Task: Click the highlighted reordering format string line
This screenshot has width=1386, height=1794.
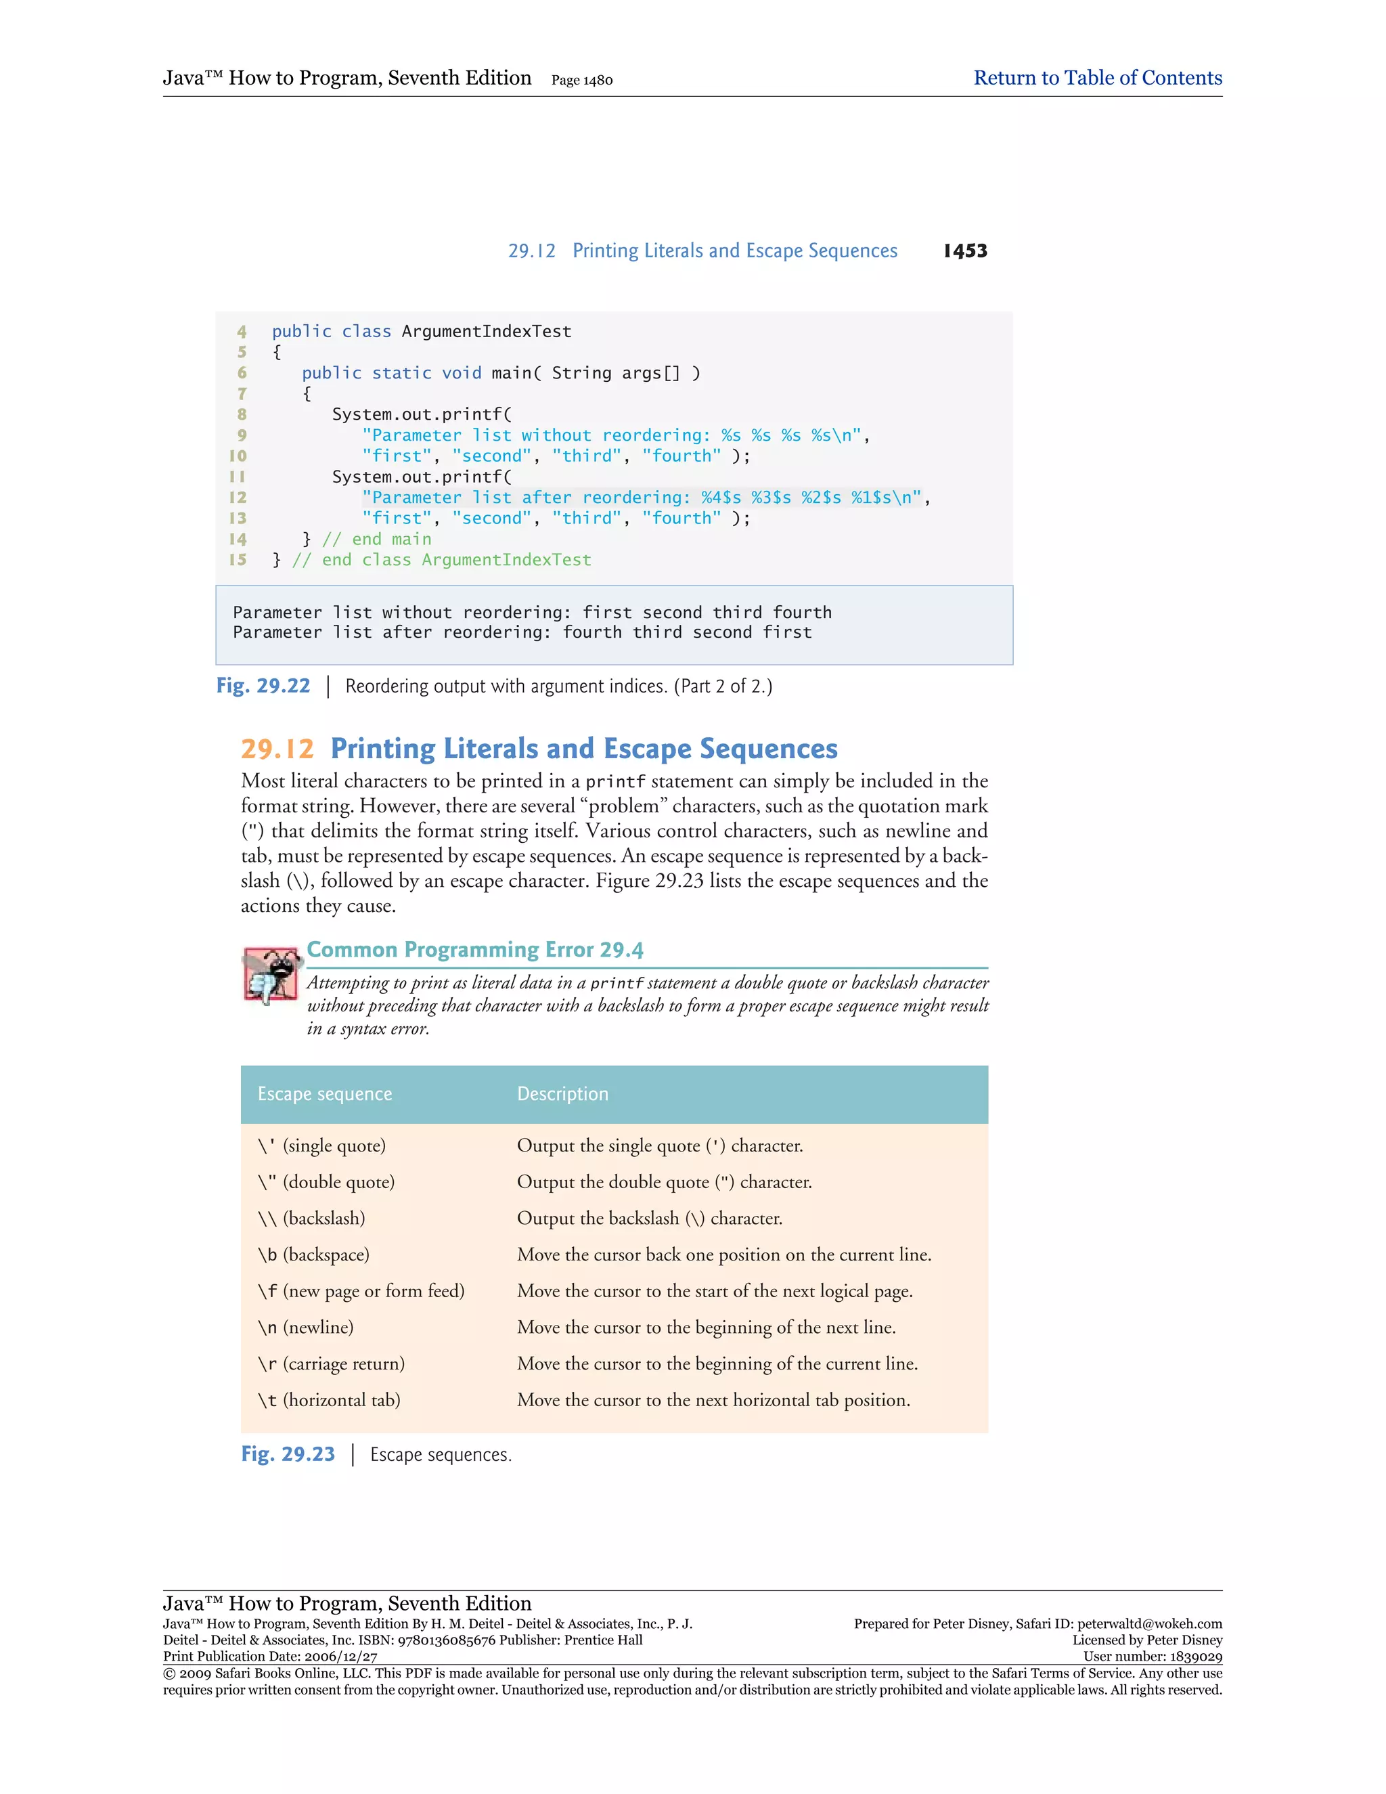Action: coord(642,498)
